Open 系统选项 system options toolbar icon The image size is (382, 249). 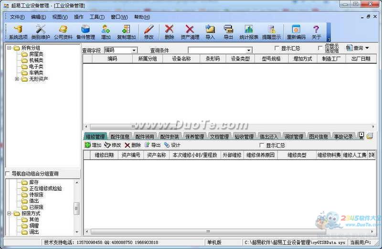point(18,32)
